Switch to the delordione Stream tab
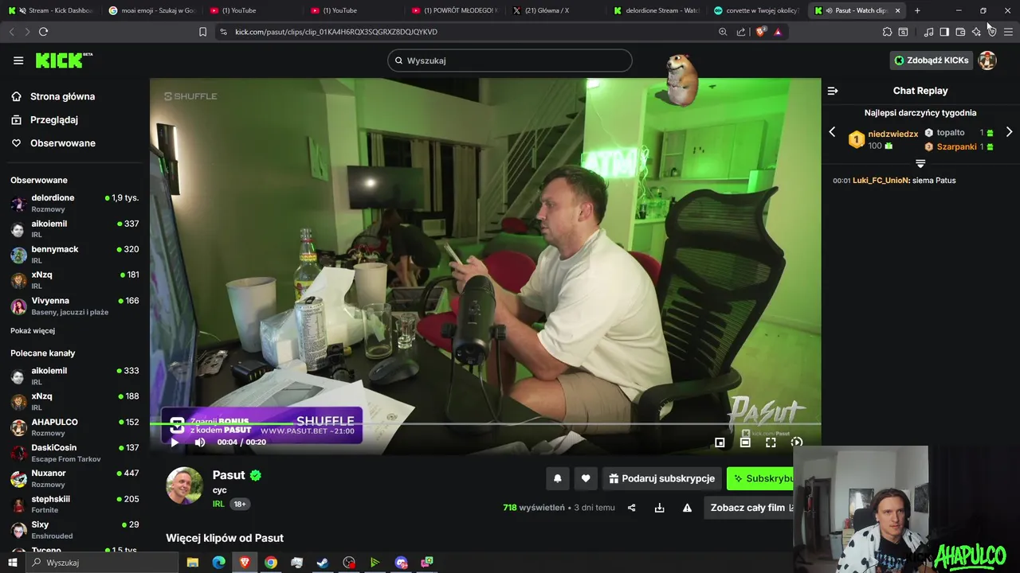The height and width of the screenshot is (573, 1020). (657, 10)
